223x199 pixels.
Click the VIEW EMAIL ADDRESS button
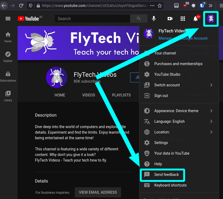click(98, 192)
